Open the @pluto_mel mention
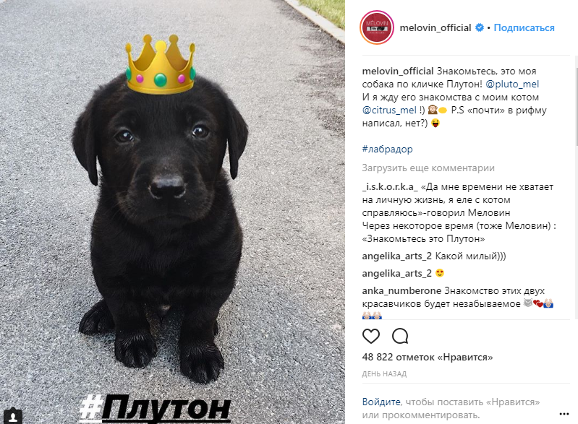 pos(512,85)
